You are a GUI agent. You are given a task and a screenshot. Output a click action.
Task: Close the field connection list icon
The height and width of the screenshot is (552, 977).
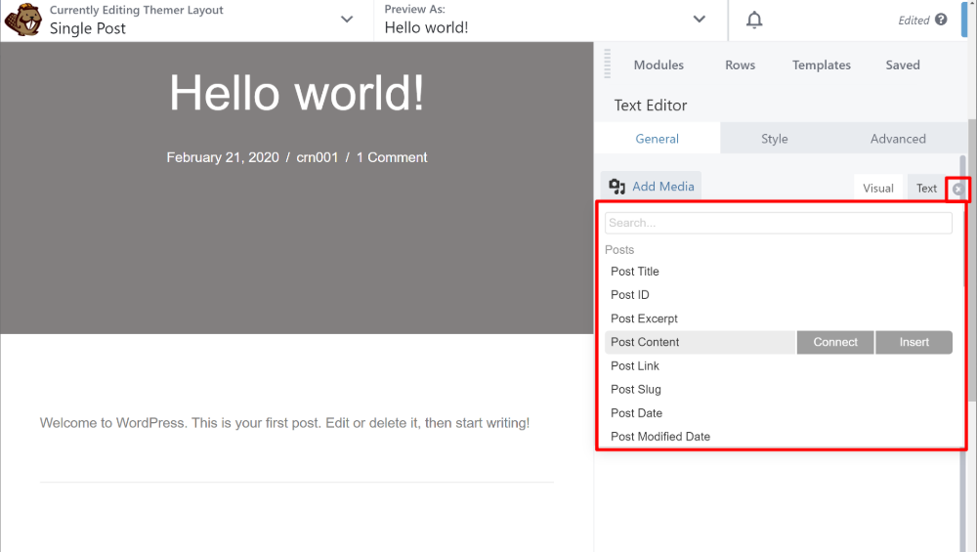point(957,189)
